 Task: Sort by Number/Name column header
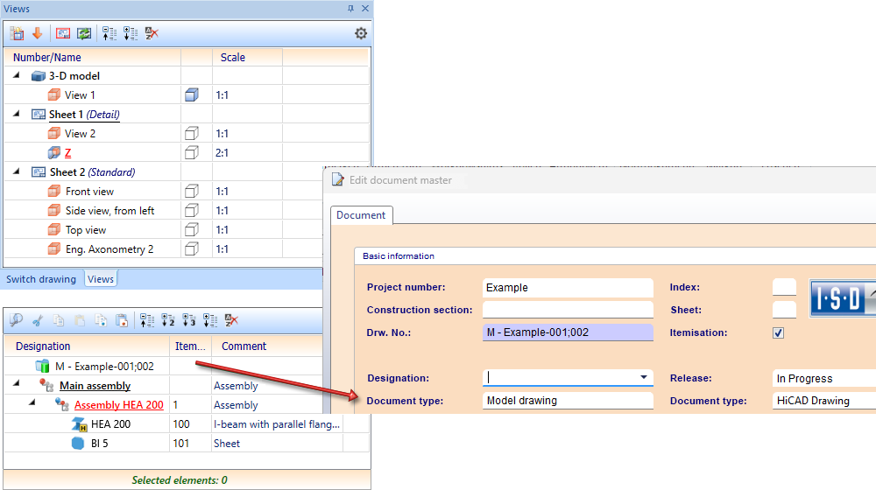pyautogui.click(x=93, y=58)
